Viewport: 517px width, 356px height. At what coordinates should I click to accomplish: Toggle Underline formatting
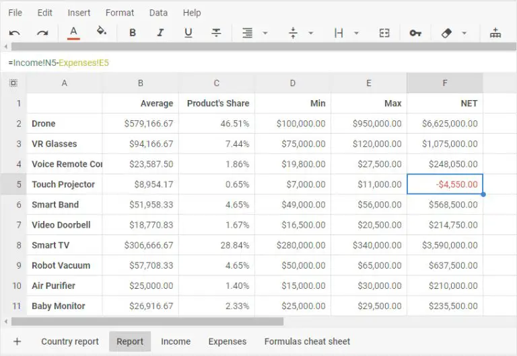188,32
